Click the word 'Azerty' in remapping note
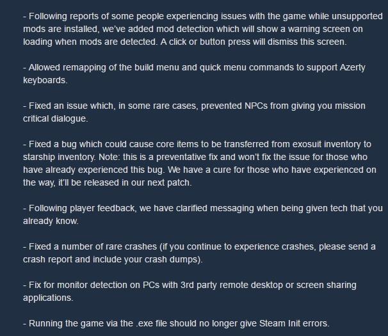Image resolution: width=388 pixels, height=336 pixels. (352, 68)
